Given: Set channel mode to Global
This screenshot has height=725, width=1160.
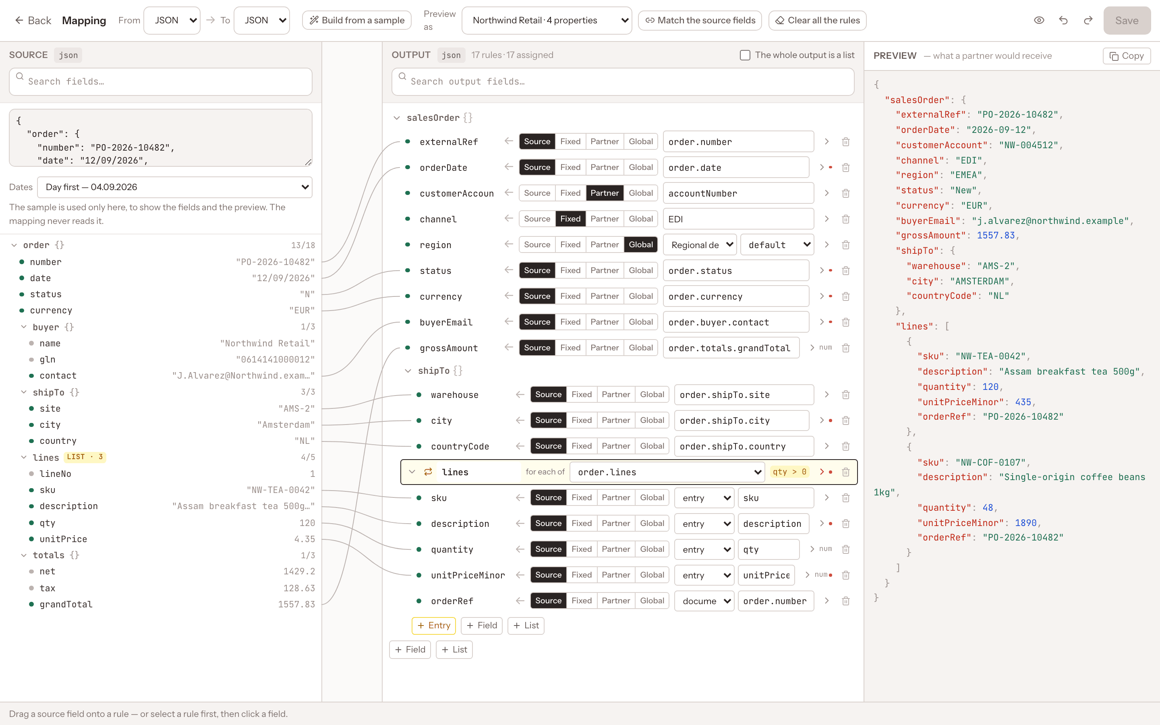Looking at the screenshot, I should click(640, 219).
